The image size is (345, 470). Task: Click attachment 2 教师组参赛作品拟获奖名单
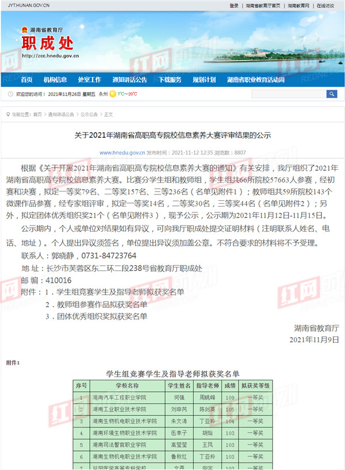[x=102, y=304]
